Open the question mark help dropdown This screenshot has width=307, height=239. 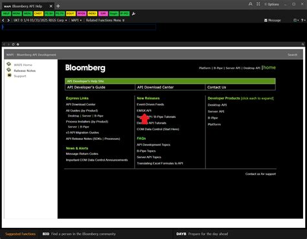coord(303,20)
